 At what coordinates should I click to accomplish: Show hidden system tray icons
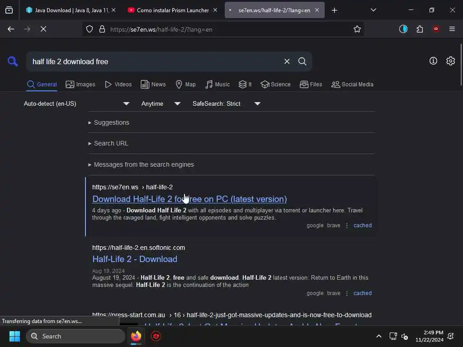378,336
